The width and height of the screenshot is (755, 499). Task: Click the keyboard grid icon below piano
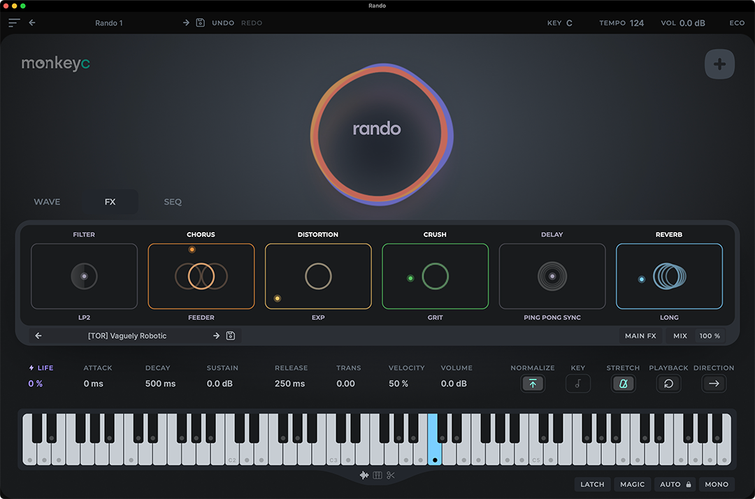[x=377, y=476]
